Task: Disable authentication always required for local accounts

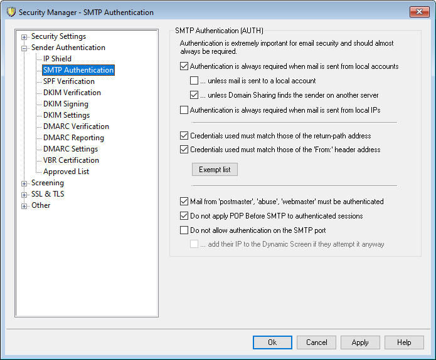Action: 184,66
